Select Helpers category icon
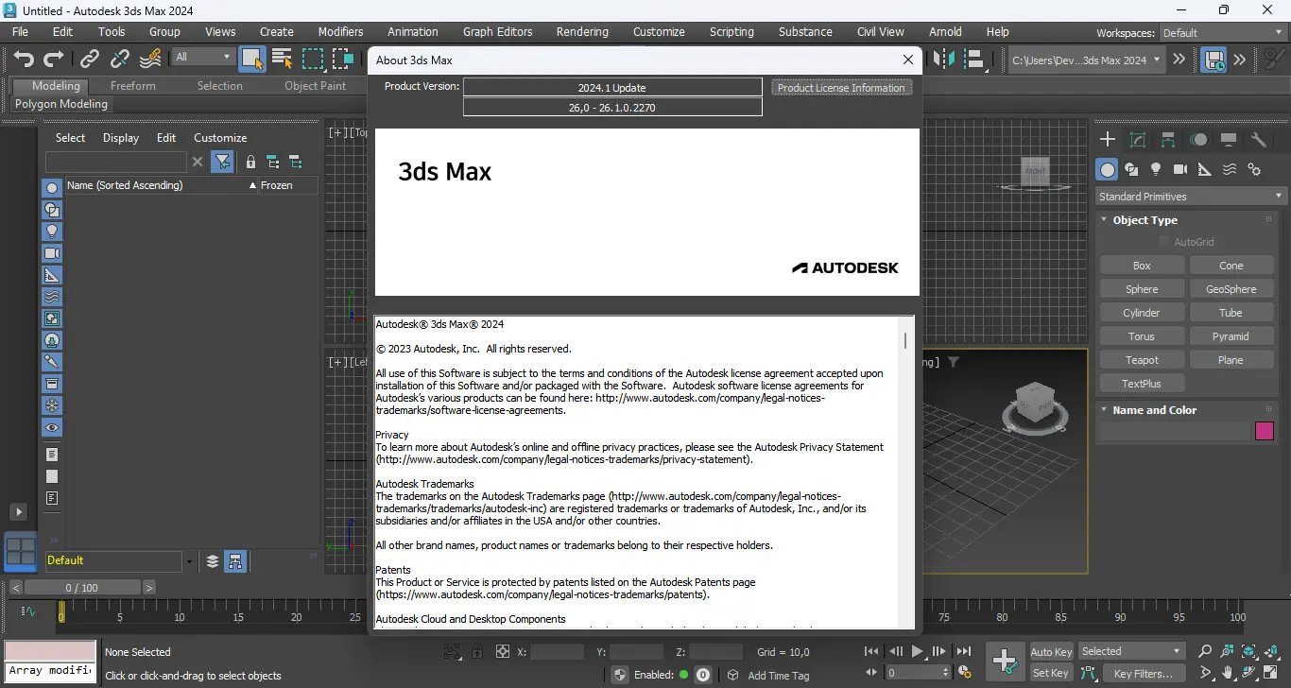Screen dimensions: 1291x688 pyautogui.click(x=1205, y=169)
